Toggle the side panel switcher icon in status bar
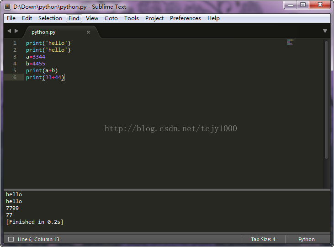The width and height of the screenshot is (334, 247). [11, 239]
